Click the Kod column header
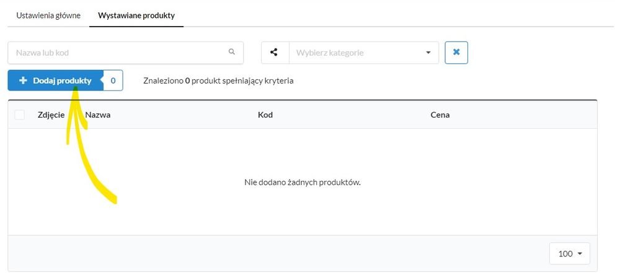Image resolution: width=620 pixels, height=280 pixels. click(x=265, y=115)
